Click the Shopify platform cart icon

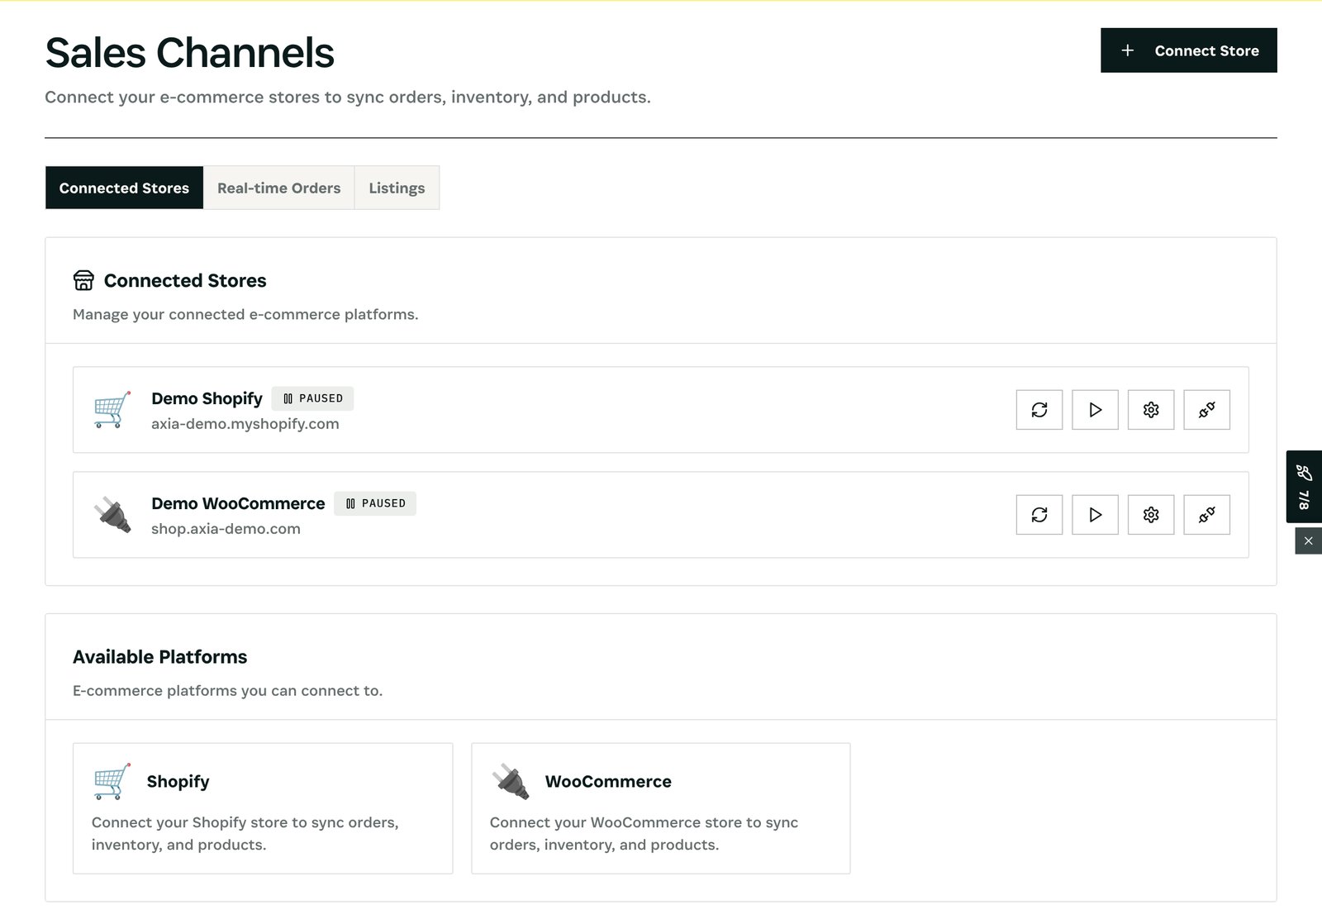click(112, 781)
